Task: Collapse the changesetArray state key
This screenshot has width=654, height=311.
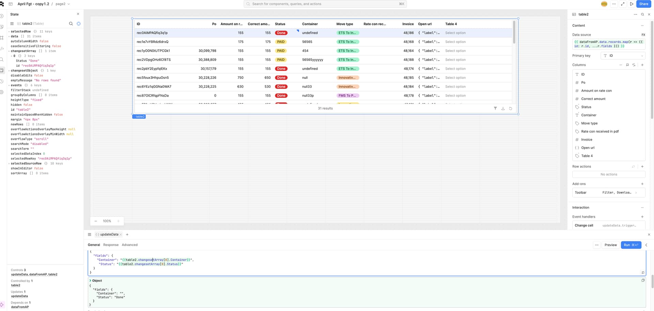Action: (9, 51)
